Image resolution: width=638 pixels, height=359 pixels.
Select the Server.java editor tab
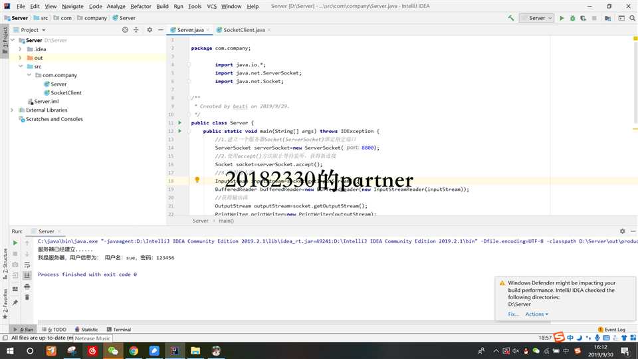(x=190, y=30)
